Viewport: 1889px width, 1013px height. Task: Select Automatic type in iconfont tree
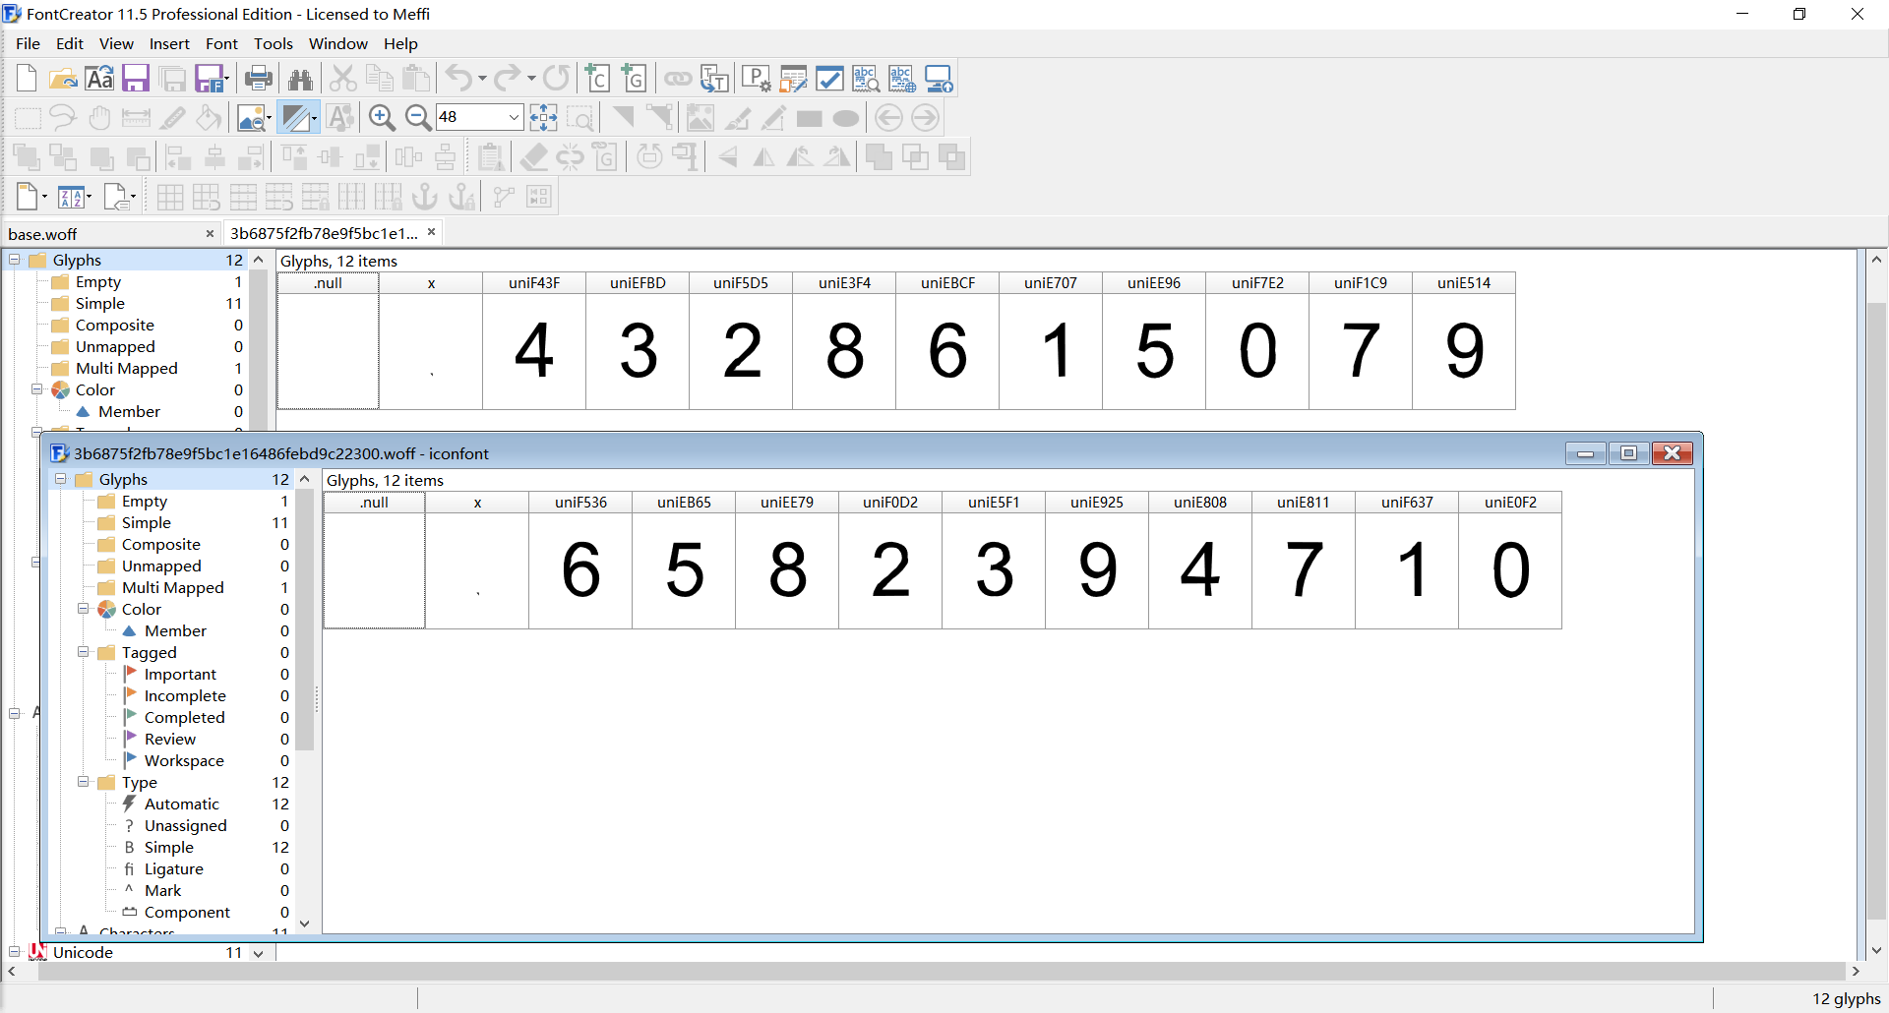click(x=181, y=804)
